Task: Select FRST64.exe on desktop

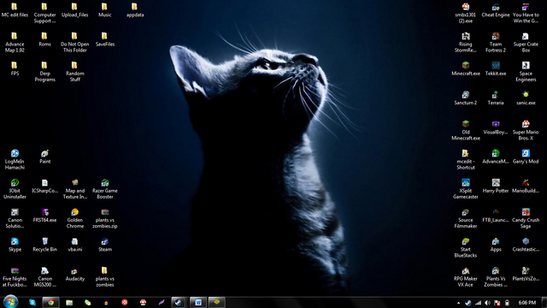Action: pos(44,216)
